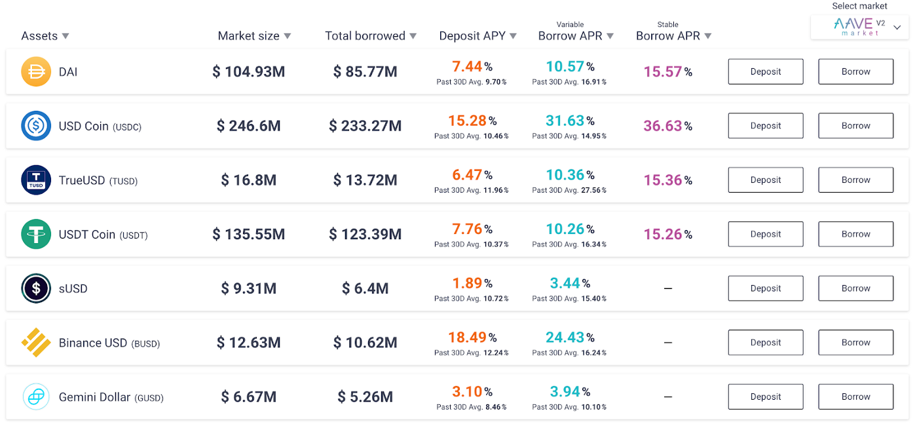
Task: Click the AAVE V2 market logo
Action: point(859,26)
